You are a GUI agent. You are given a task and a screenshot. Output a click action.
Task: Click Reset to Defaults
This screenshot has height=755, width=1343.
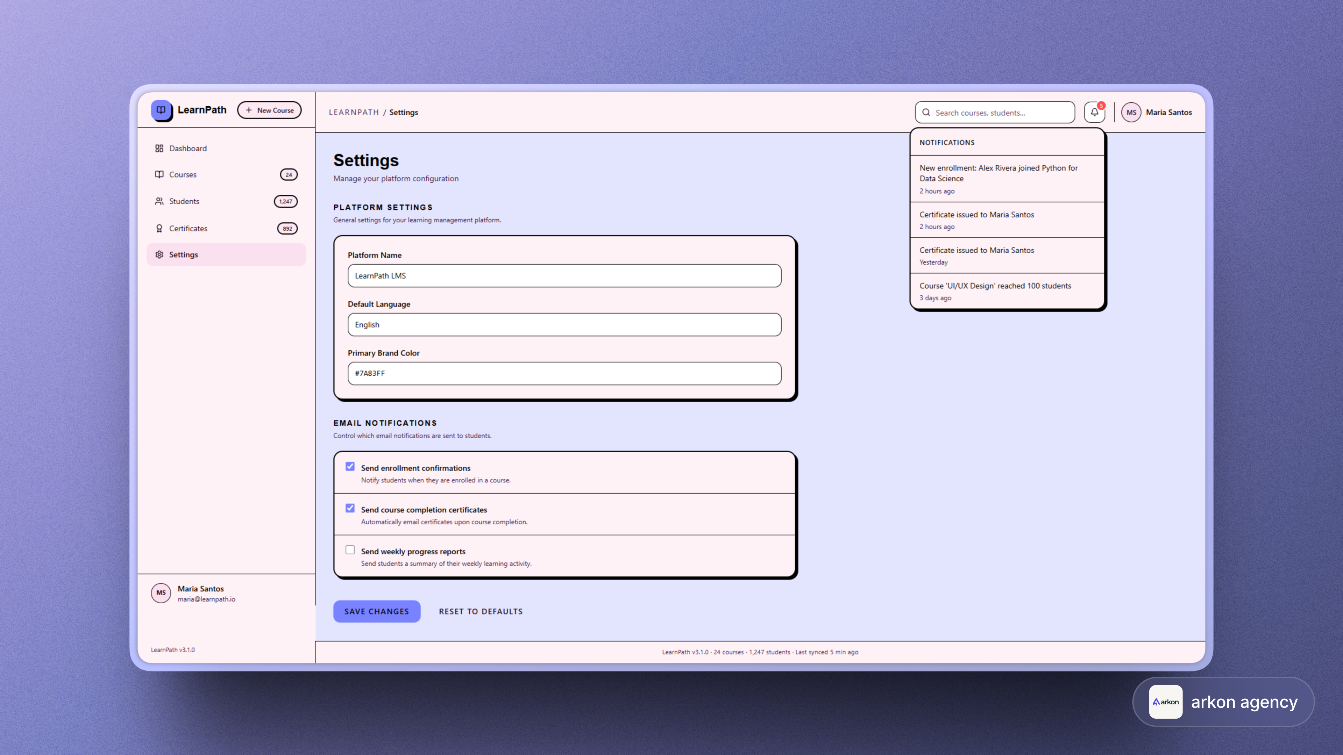[481, 611]
